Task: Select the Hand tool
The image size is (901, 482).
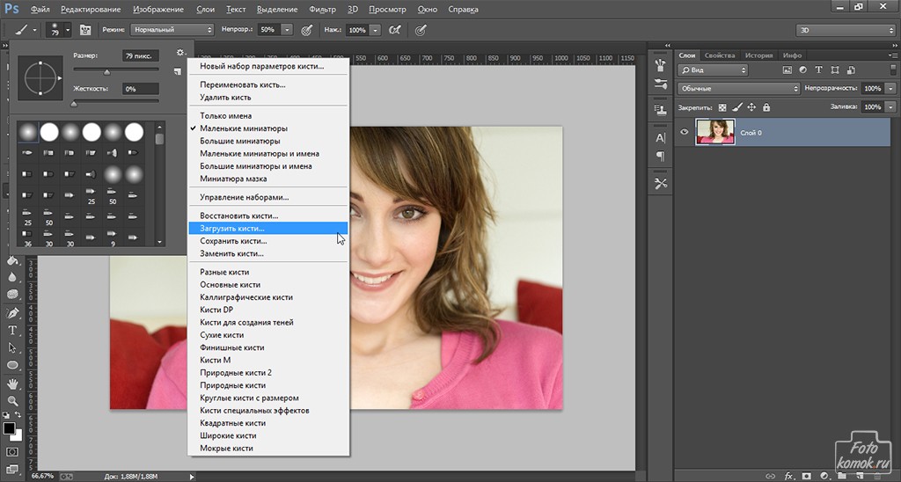Action: click(x=12, y=384)
